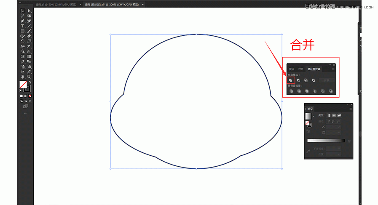Click the 扩展 (Expand) button in Pathfinder
This screenshot has width=378, height=205.
point(327,80)
